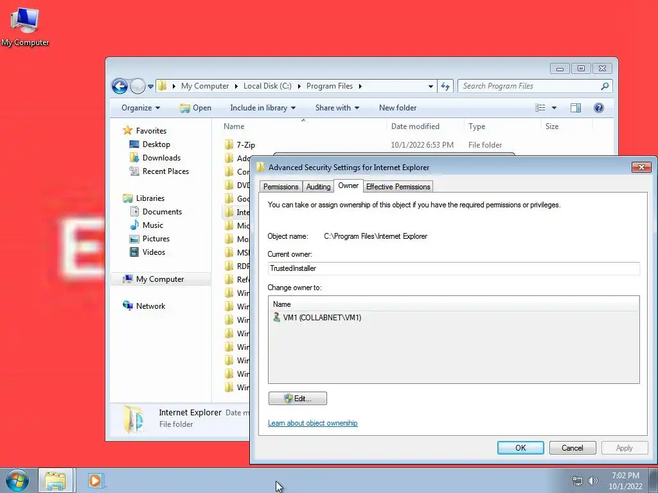Close the Advanced Security Settings dialog
The height and width of the screenshot is (493, 658).
pyautogui.click(x=641, y=168)
